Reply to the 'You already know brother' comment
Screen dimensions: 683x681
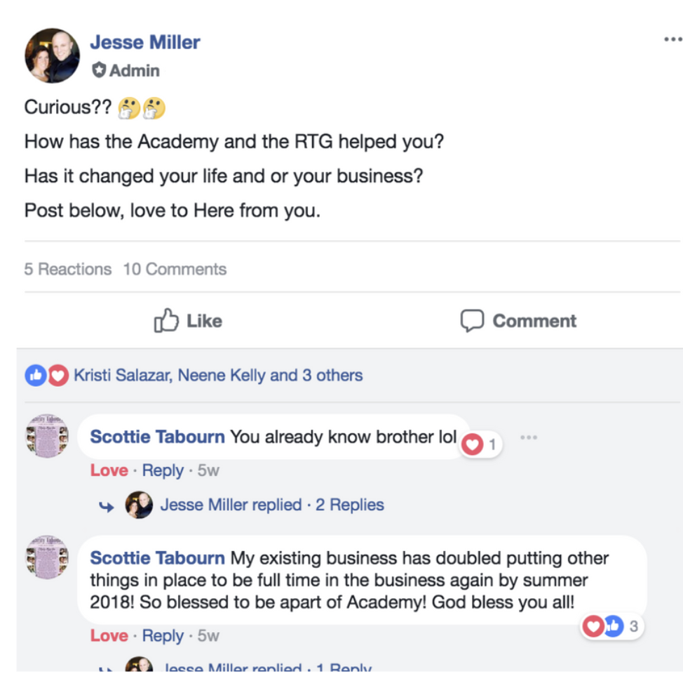[163, 470]
